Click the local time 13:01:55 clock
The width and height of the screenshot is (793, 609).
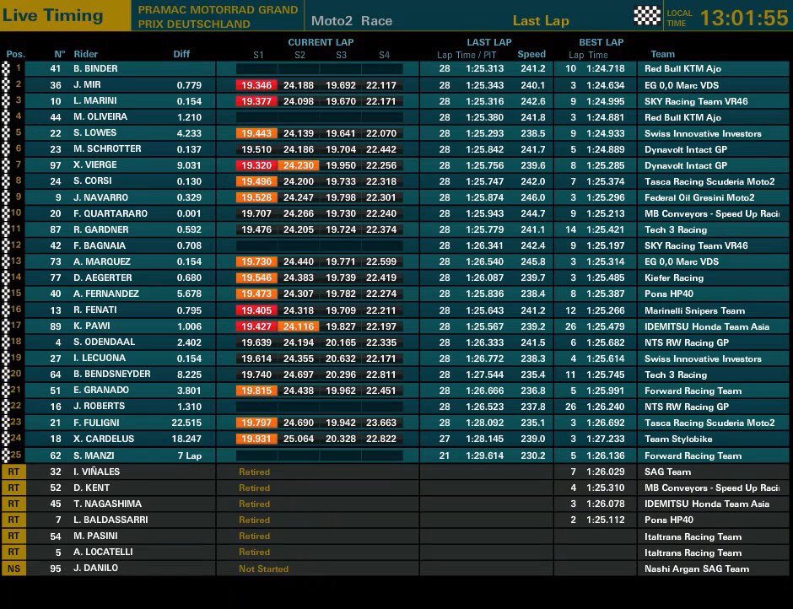744,19
